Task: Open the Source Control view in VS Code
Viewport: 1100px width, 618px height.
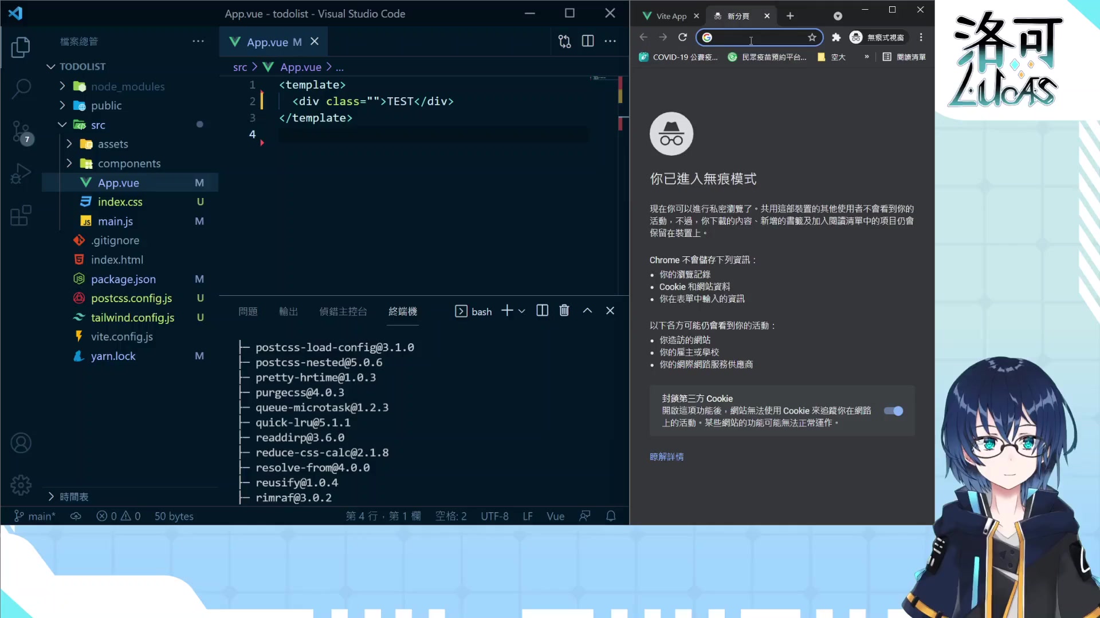Action: (21, 132)
